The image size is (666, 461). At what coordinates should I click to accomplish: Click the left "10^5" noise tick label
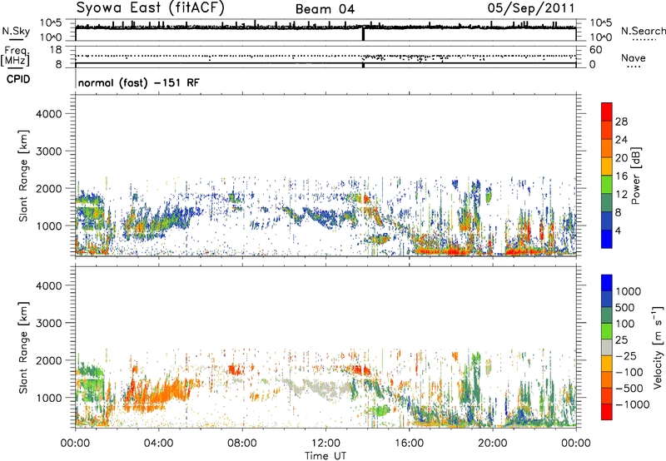pos(51,23)
